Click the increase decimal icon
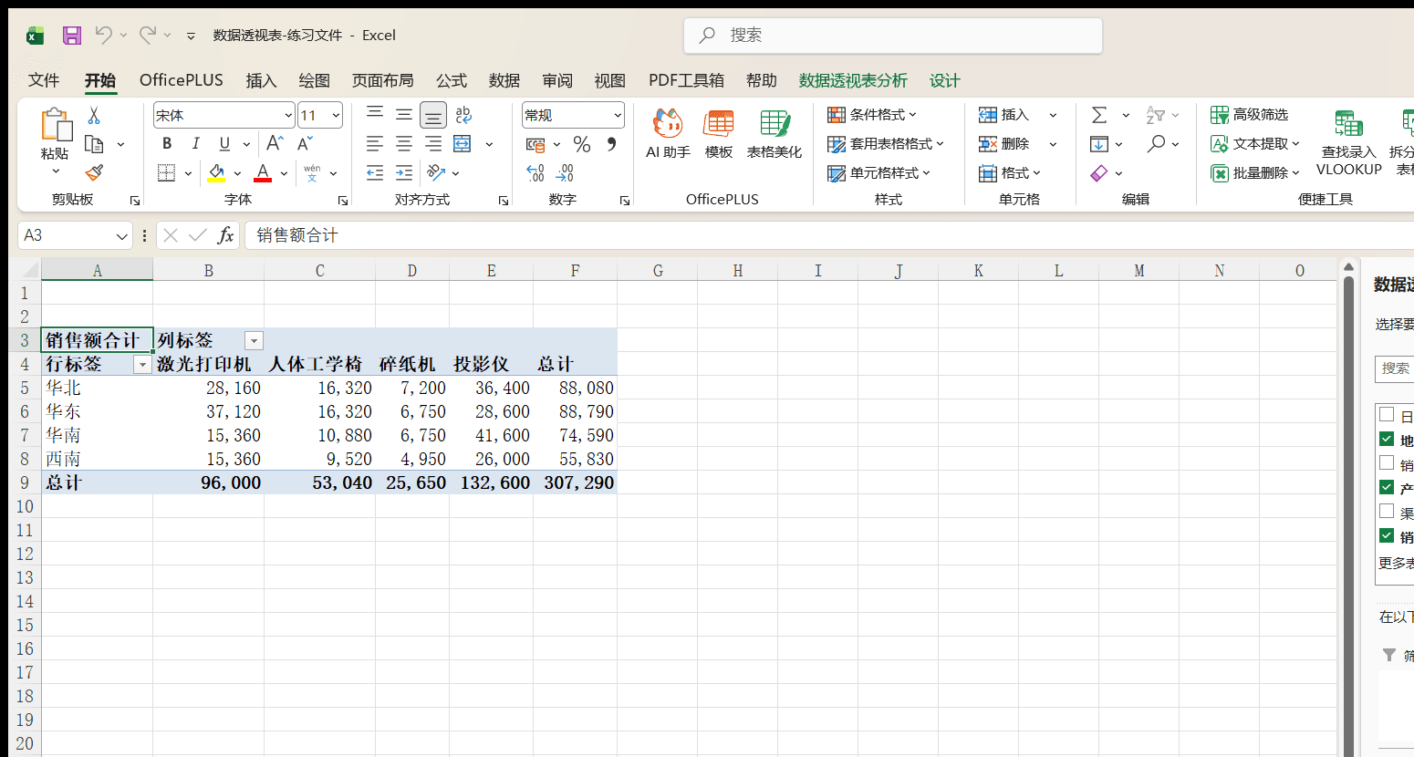1414x757 pixels. (x=535, y=172)
